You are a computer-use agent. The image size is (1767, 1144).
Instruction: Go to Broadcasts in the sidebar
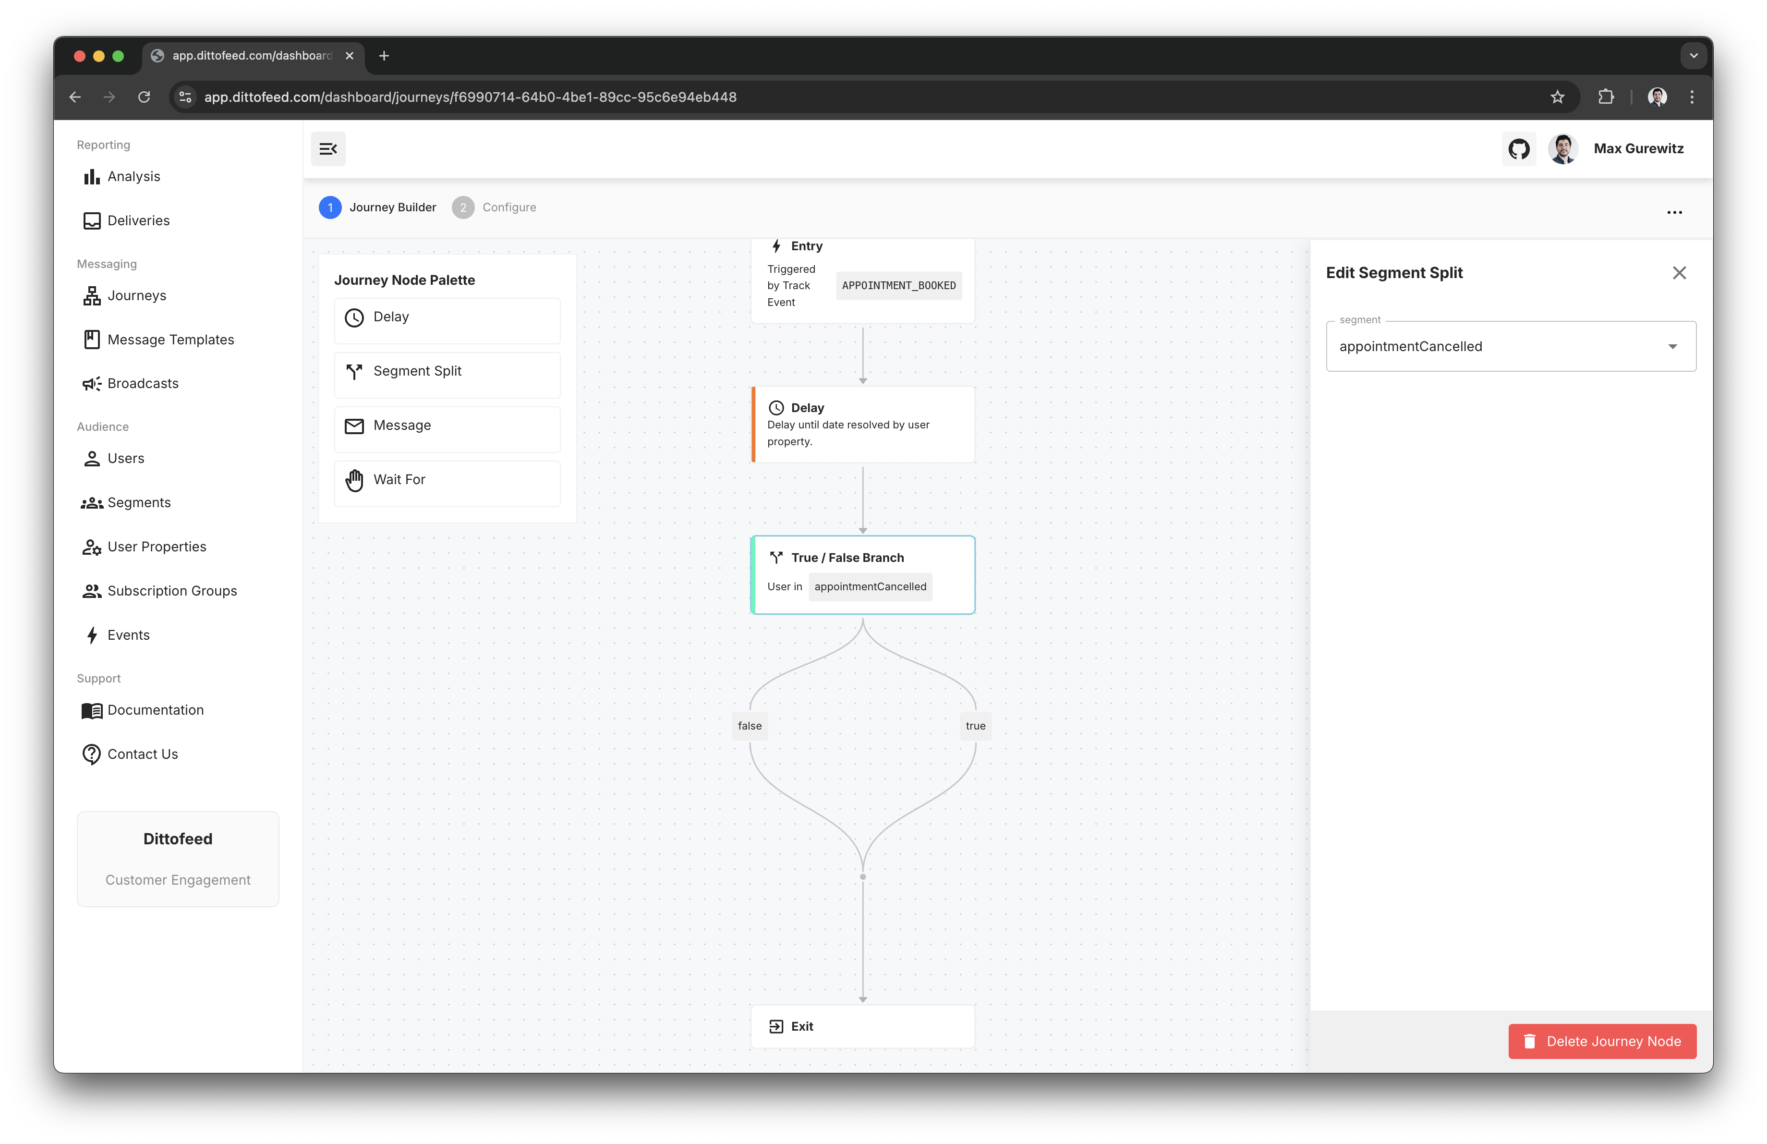click(x=143, y=384)
